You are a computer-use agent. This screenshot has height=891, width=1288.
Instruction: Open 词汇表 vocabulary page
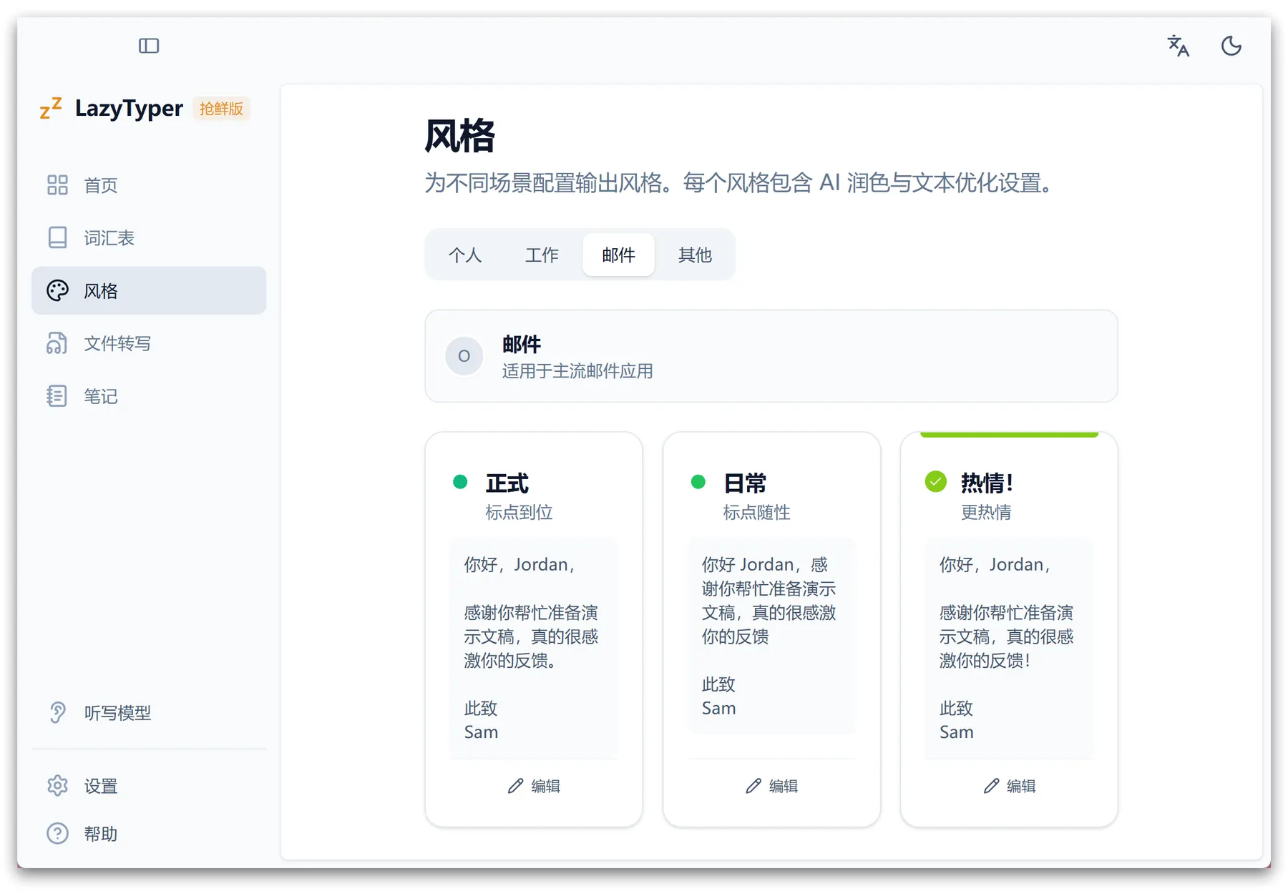tap(109, 238)
